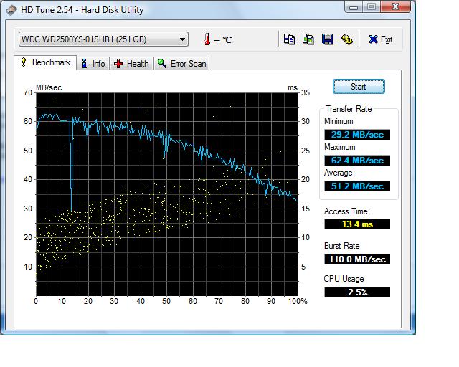Click the copy text to clipboard icon
459x367 pixels.
[x=289, y=39]
